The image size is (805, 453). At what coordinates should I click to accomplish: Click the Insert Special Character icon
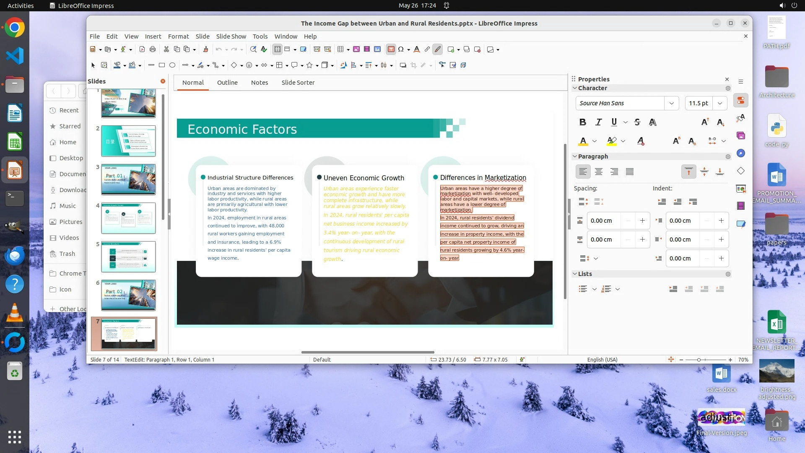(x=401, y=49)
